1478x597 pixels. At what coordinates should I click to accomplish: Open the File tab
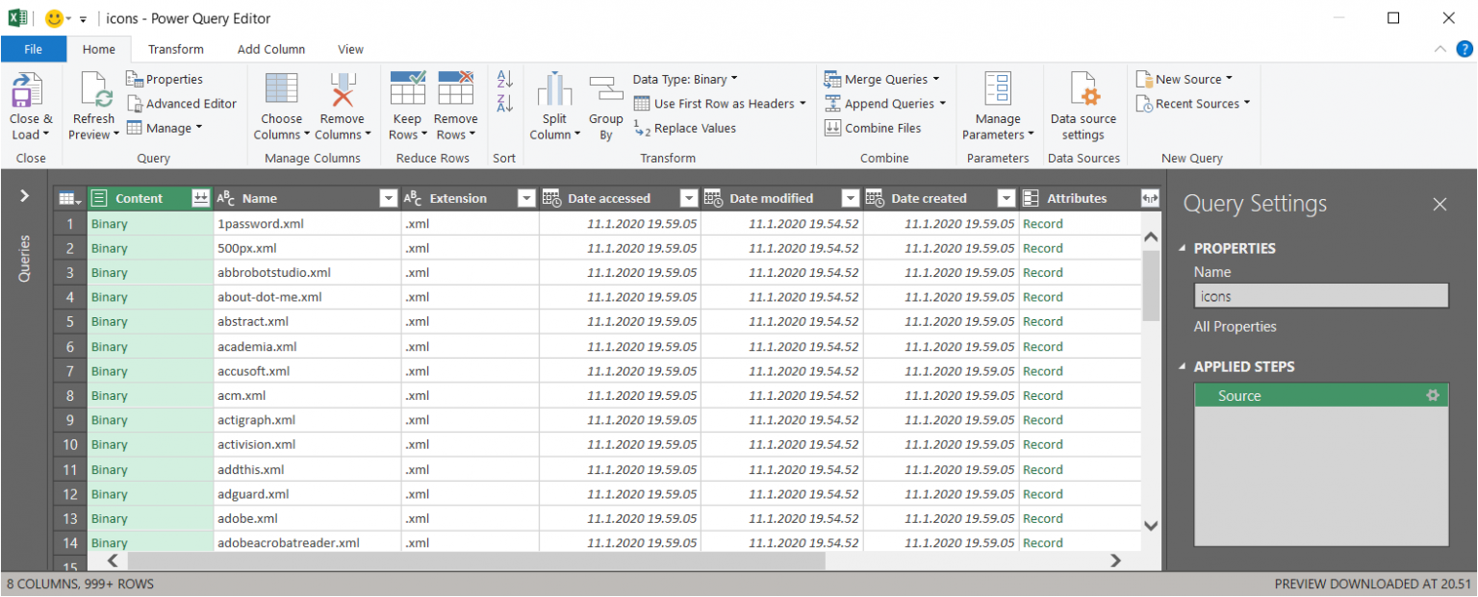coord(34,49)
